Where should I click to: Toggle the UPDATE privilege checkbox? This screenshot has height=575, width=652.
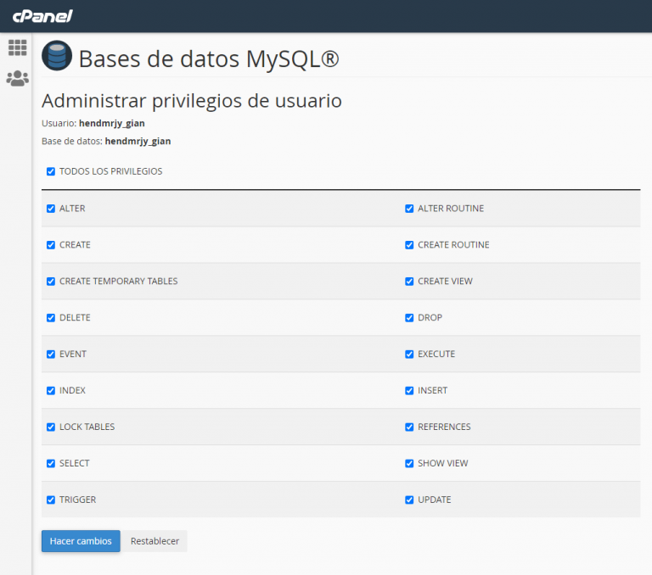[409, 500]
